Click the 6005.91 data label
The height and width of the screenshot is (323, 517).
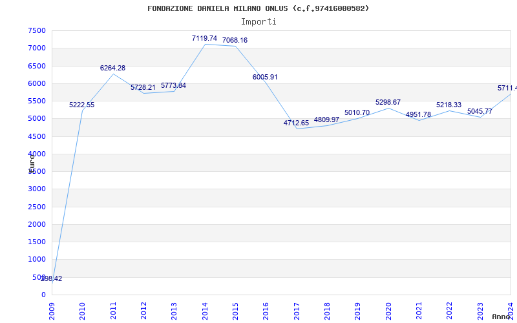pyautogui.click(x=265, y=78)
